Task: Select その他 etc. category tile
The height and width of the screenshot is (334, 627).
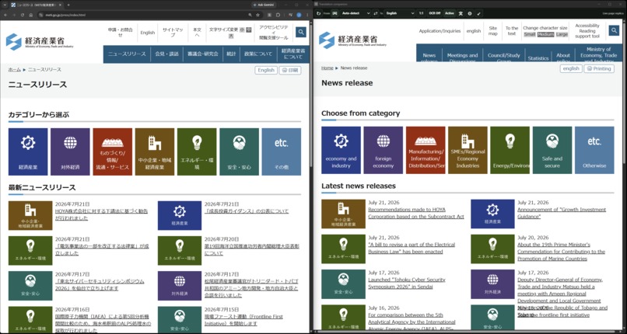Action: point(282,151)
